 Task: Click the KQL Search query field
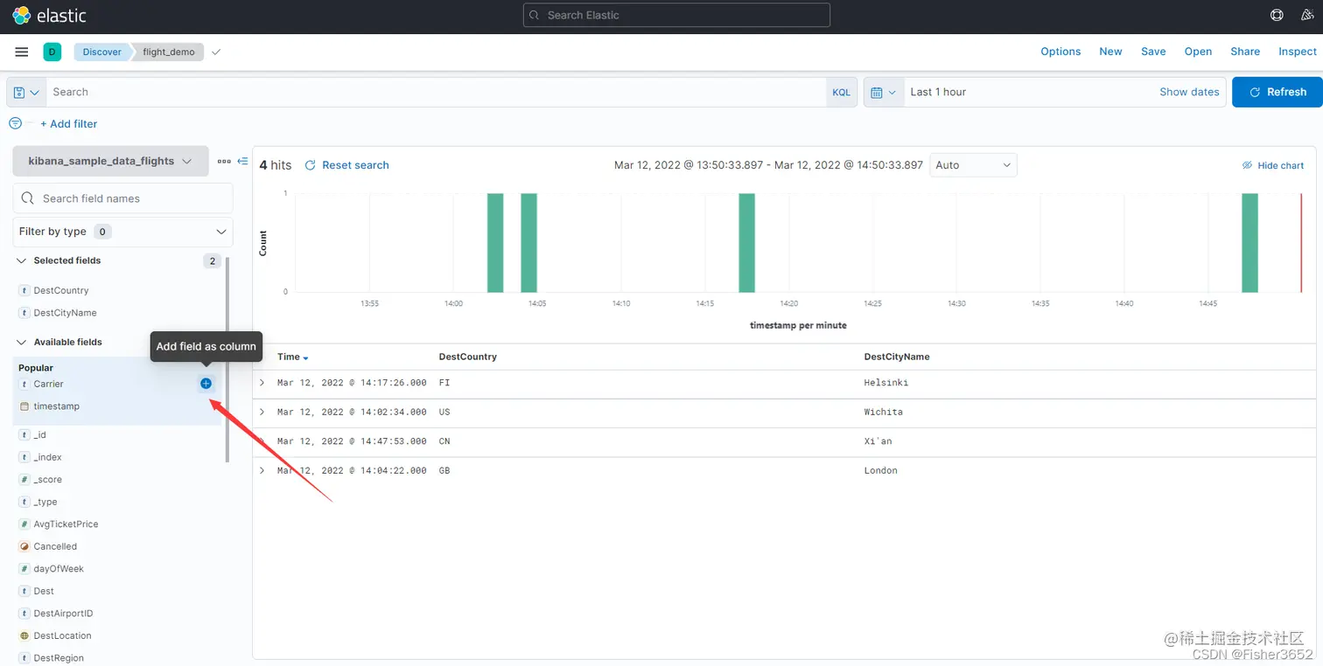pos(436,92)
